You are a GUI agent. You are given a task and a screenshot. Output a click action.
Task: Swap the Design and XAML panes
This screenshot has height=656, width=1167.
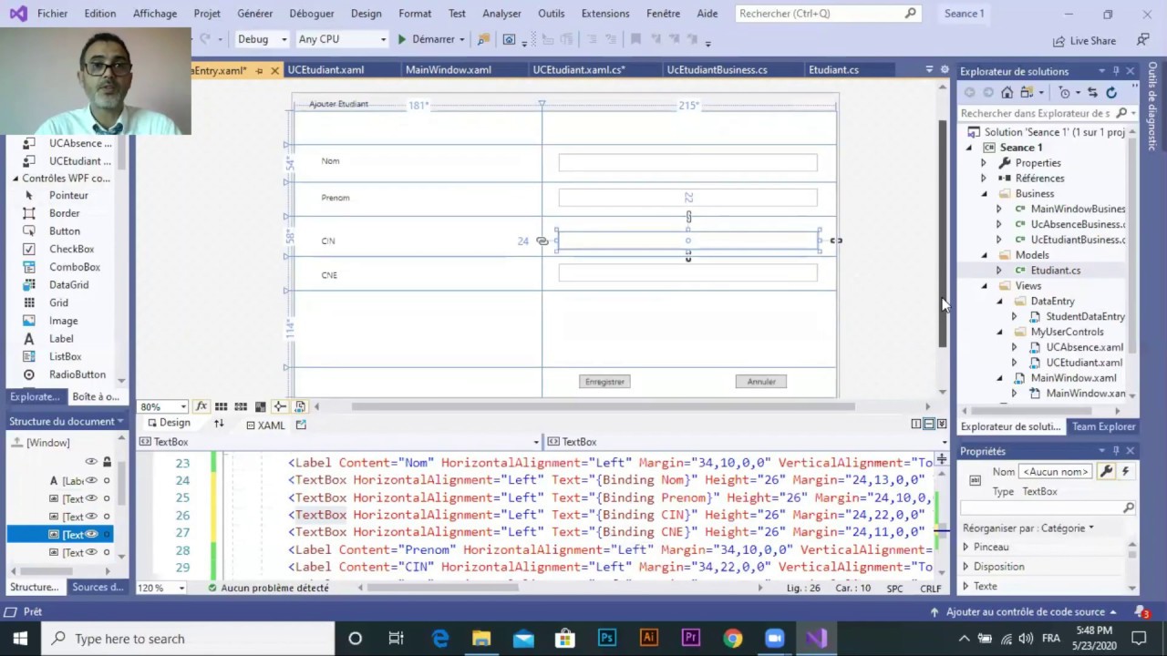tap(219, 424)
